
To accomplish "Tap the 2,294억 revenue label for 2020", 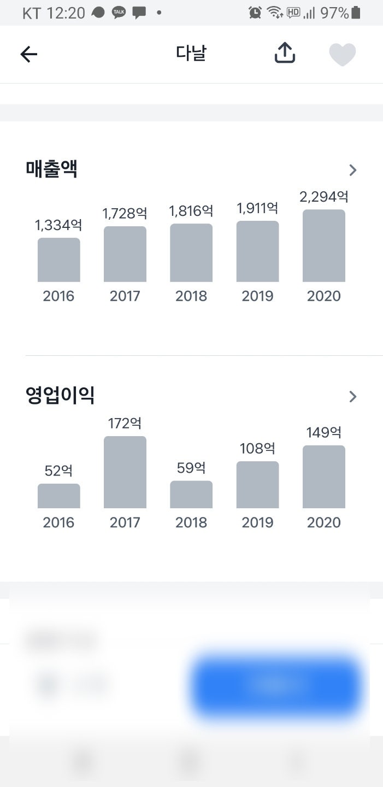I will (x=323, y=196).
